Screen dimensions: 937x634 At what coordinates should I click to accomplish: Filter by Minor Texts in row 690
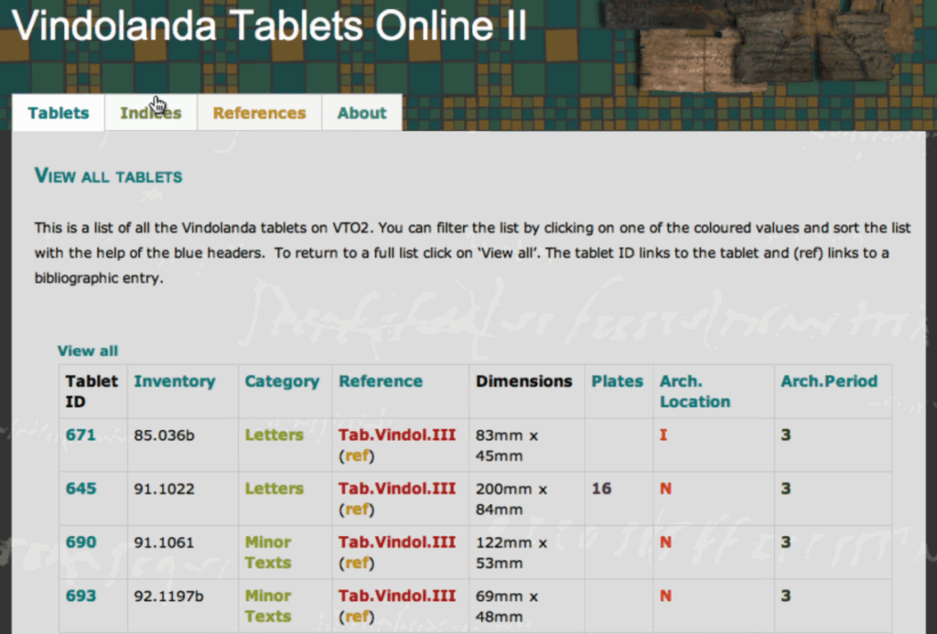click(268, 553)
